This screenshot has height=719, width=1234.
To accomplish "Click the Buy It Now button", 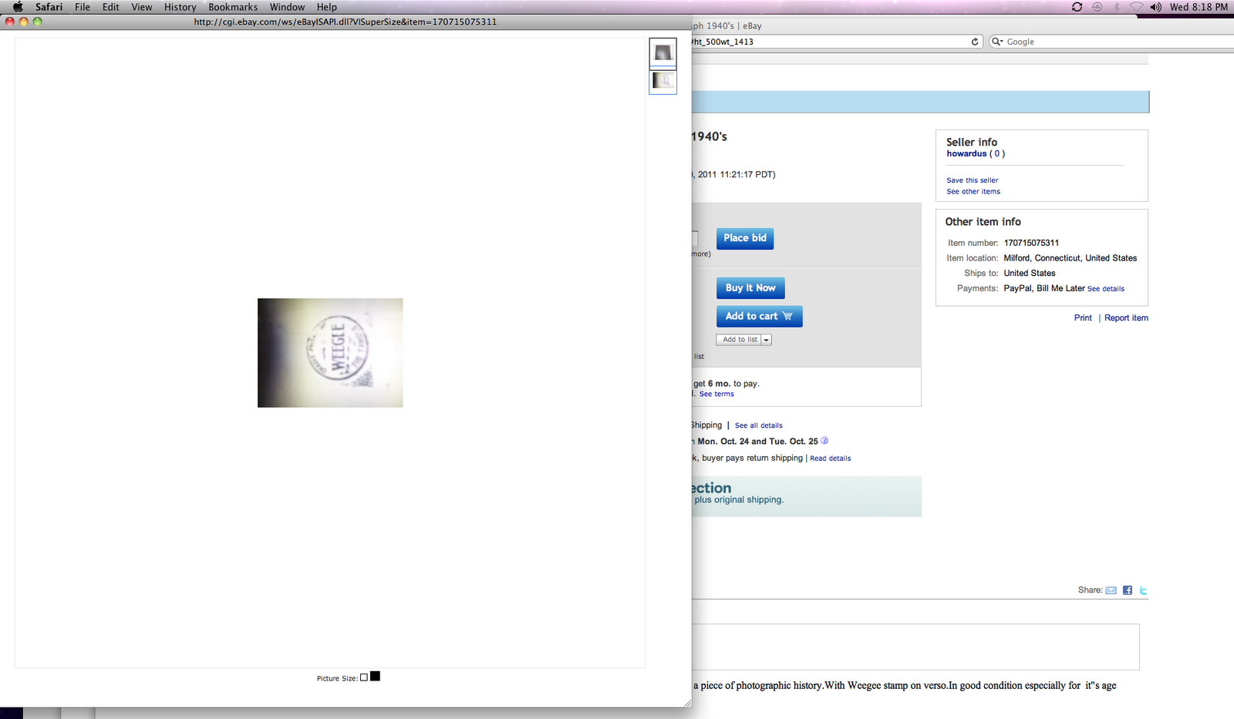I will [750, 288].
